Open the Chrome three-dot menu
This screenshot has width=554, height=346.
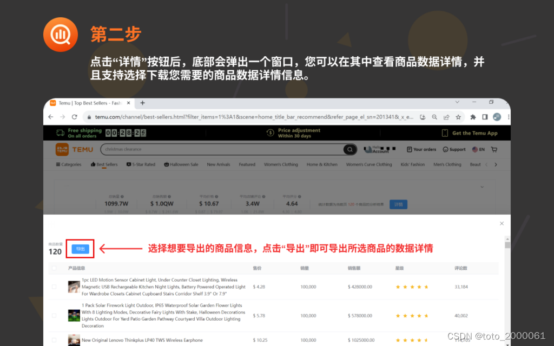(509, 117)
